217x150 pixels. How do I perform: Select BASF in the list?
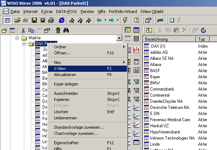tap(155, 71)
